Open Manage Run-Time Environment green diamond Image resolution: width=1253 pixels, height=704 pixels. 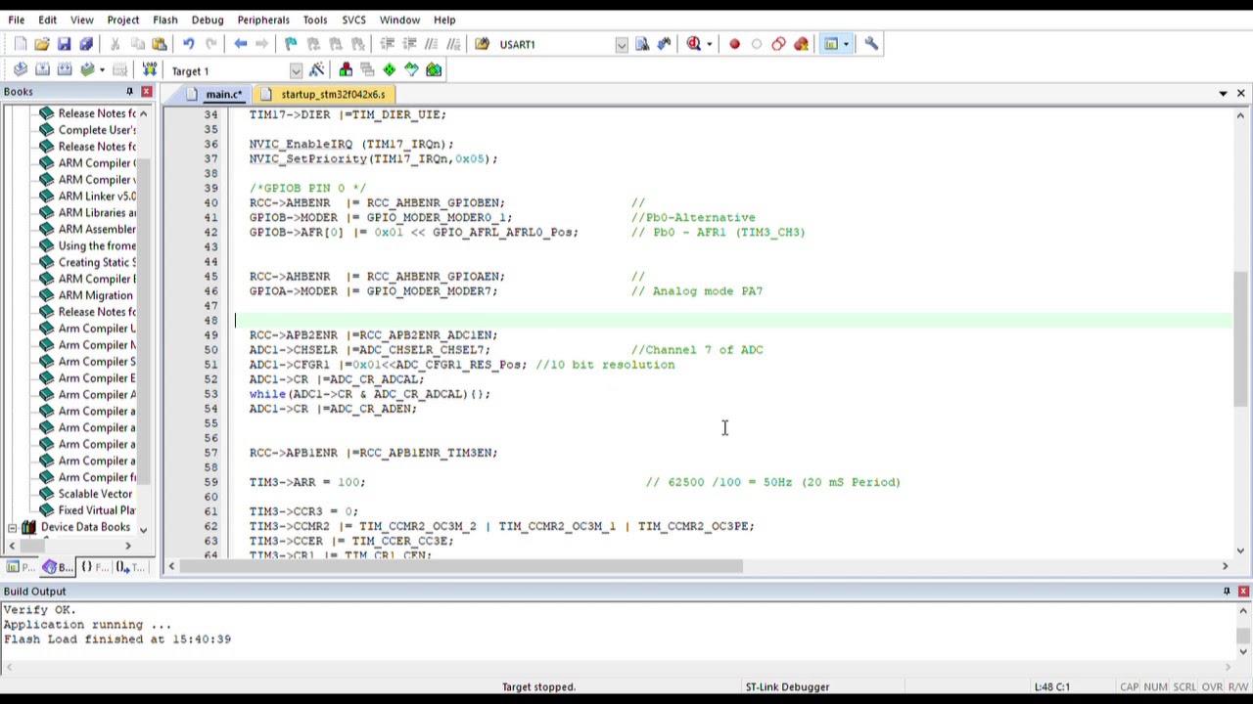(x=390, y=69)
